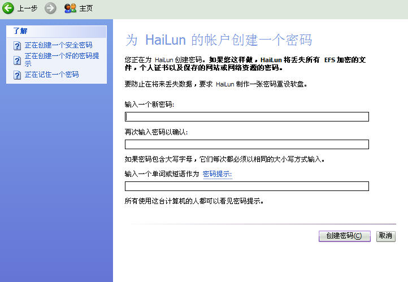Click the page title 为 HaiLun 的帐户创建一个密码

218,40
